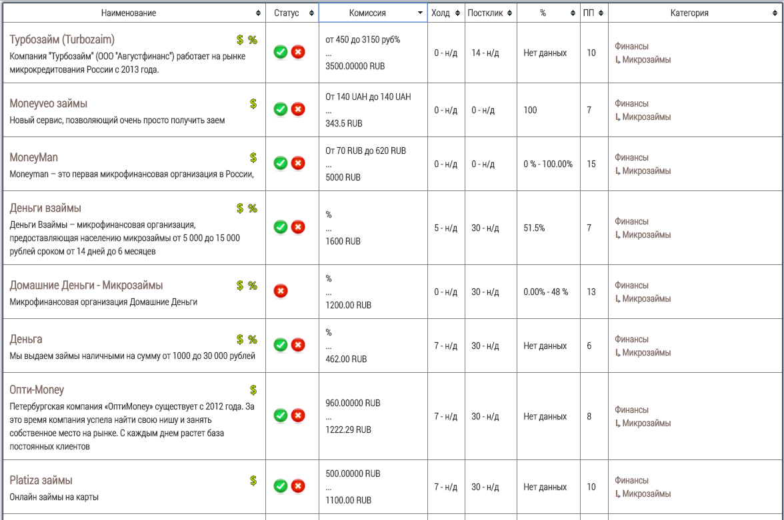Open the Домашние Деньги - Микрозаймы offer
The width and height of the screenshot is (784, 520).
click(x=86, y=286)
